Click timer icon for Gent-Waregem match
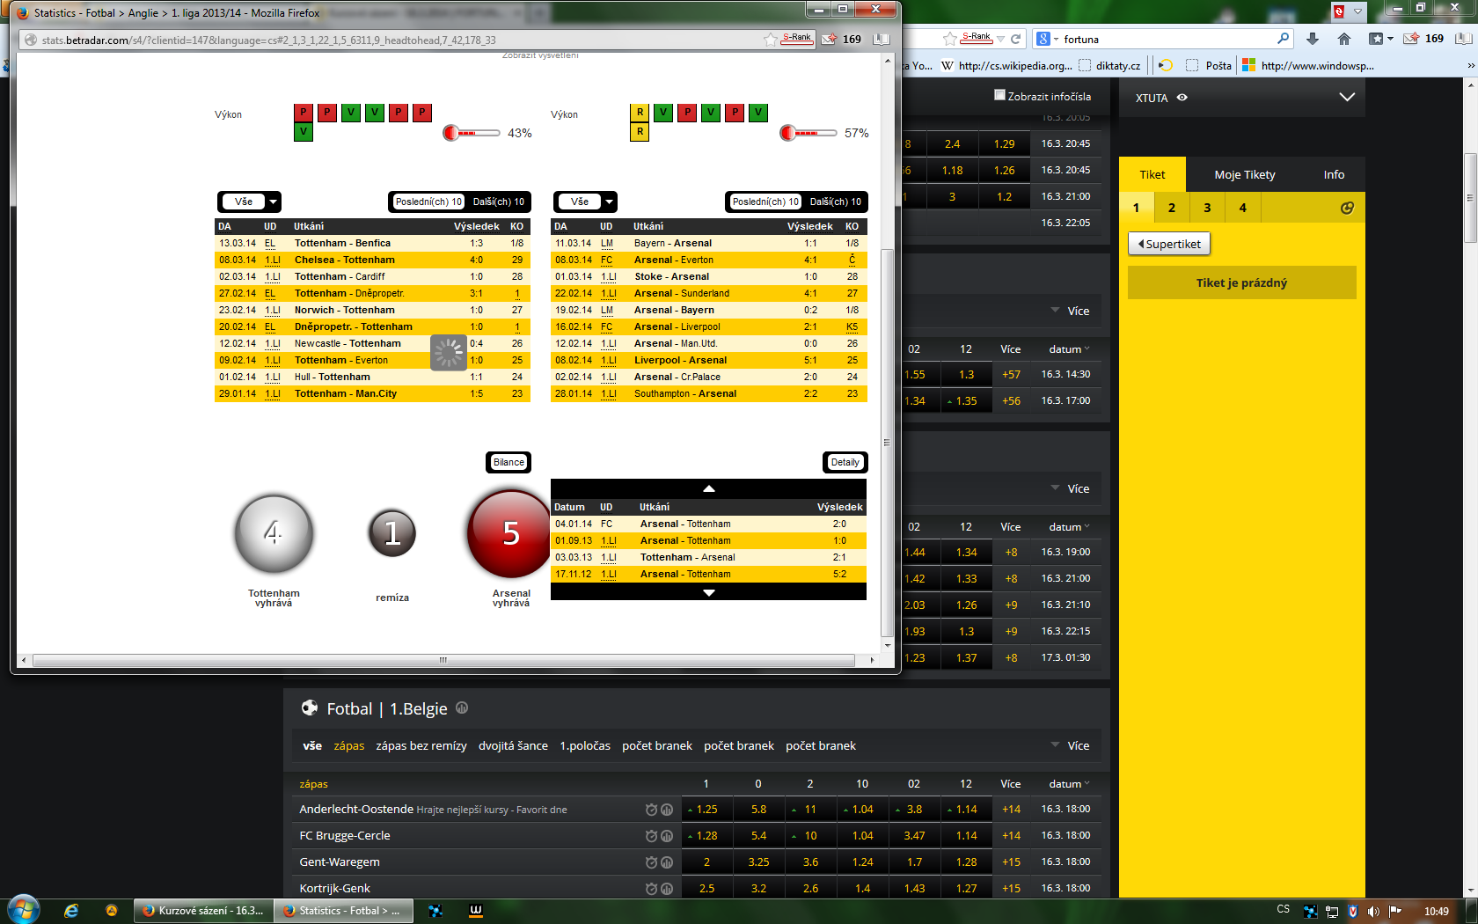 [651, 862]
